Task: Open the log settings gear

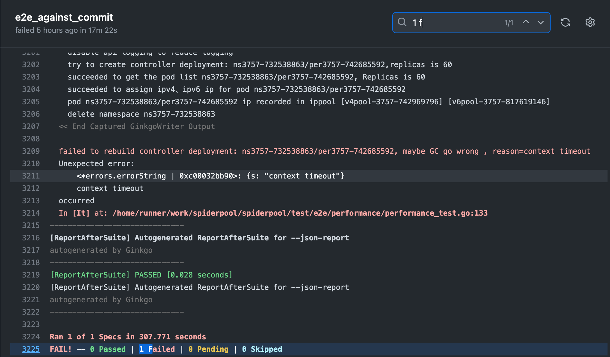Action: coord(590,22)
